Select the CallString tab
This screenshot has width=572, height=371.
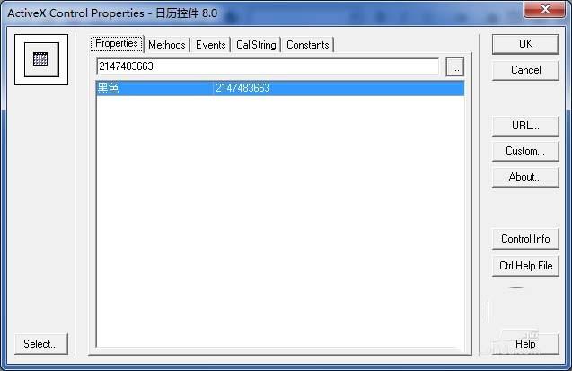click(256, 45)
